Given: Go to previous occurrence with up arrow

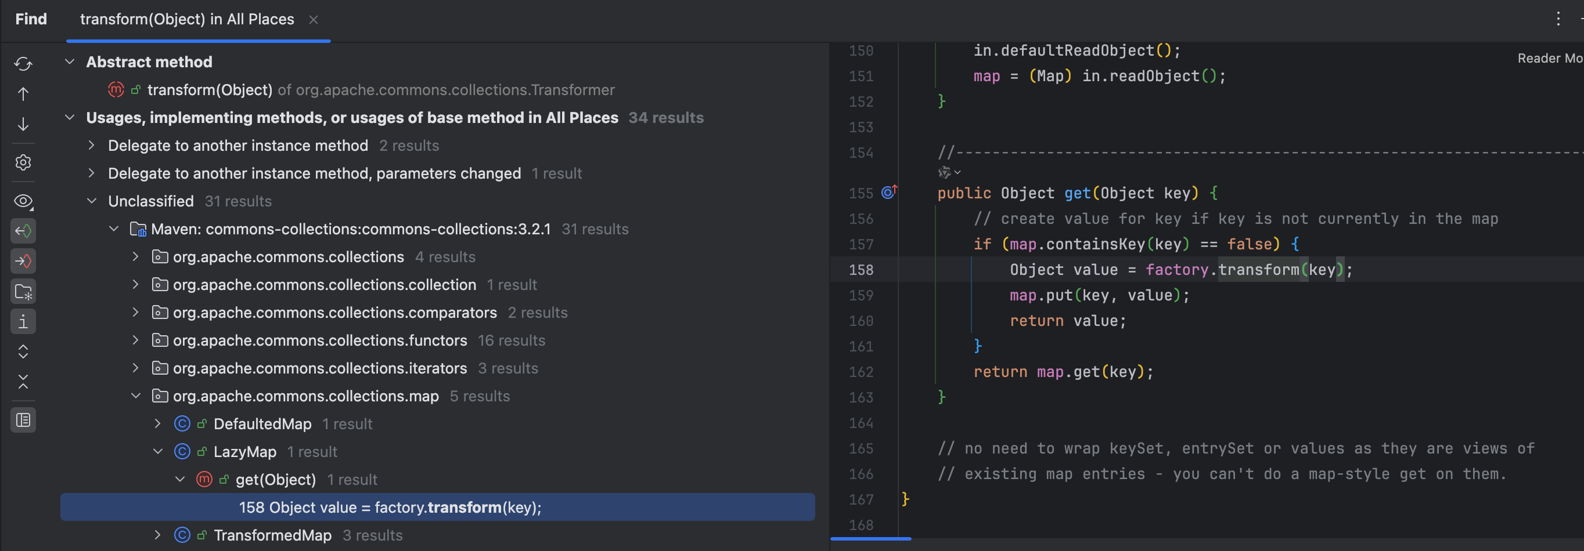Looking at the screenshot, I should (23, 94).
